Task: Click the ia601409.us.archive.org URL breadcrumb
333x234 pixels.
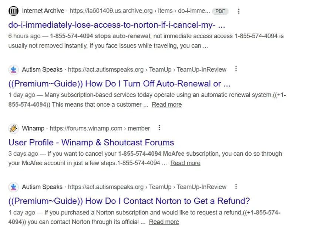Action: pos(140,11)
